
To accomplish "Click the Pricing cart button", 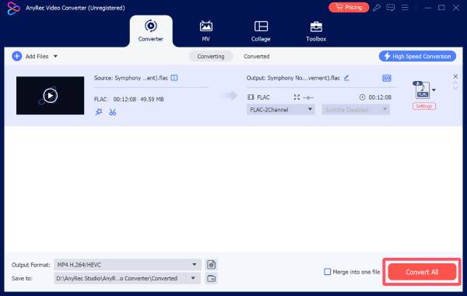I will (x=349, y=8).
